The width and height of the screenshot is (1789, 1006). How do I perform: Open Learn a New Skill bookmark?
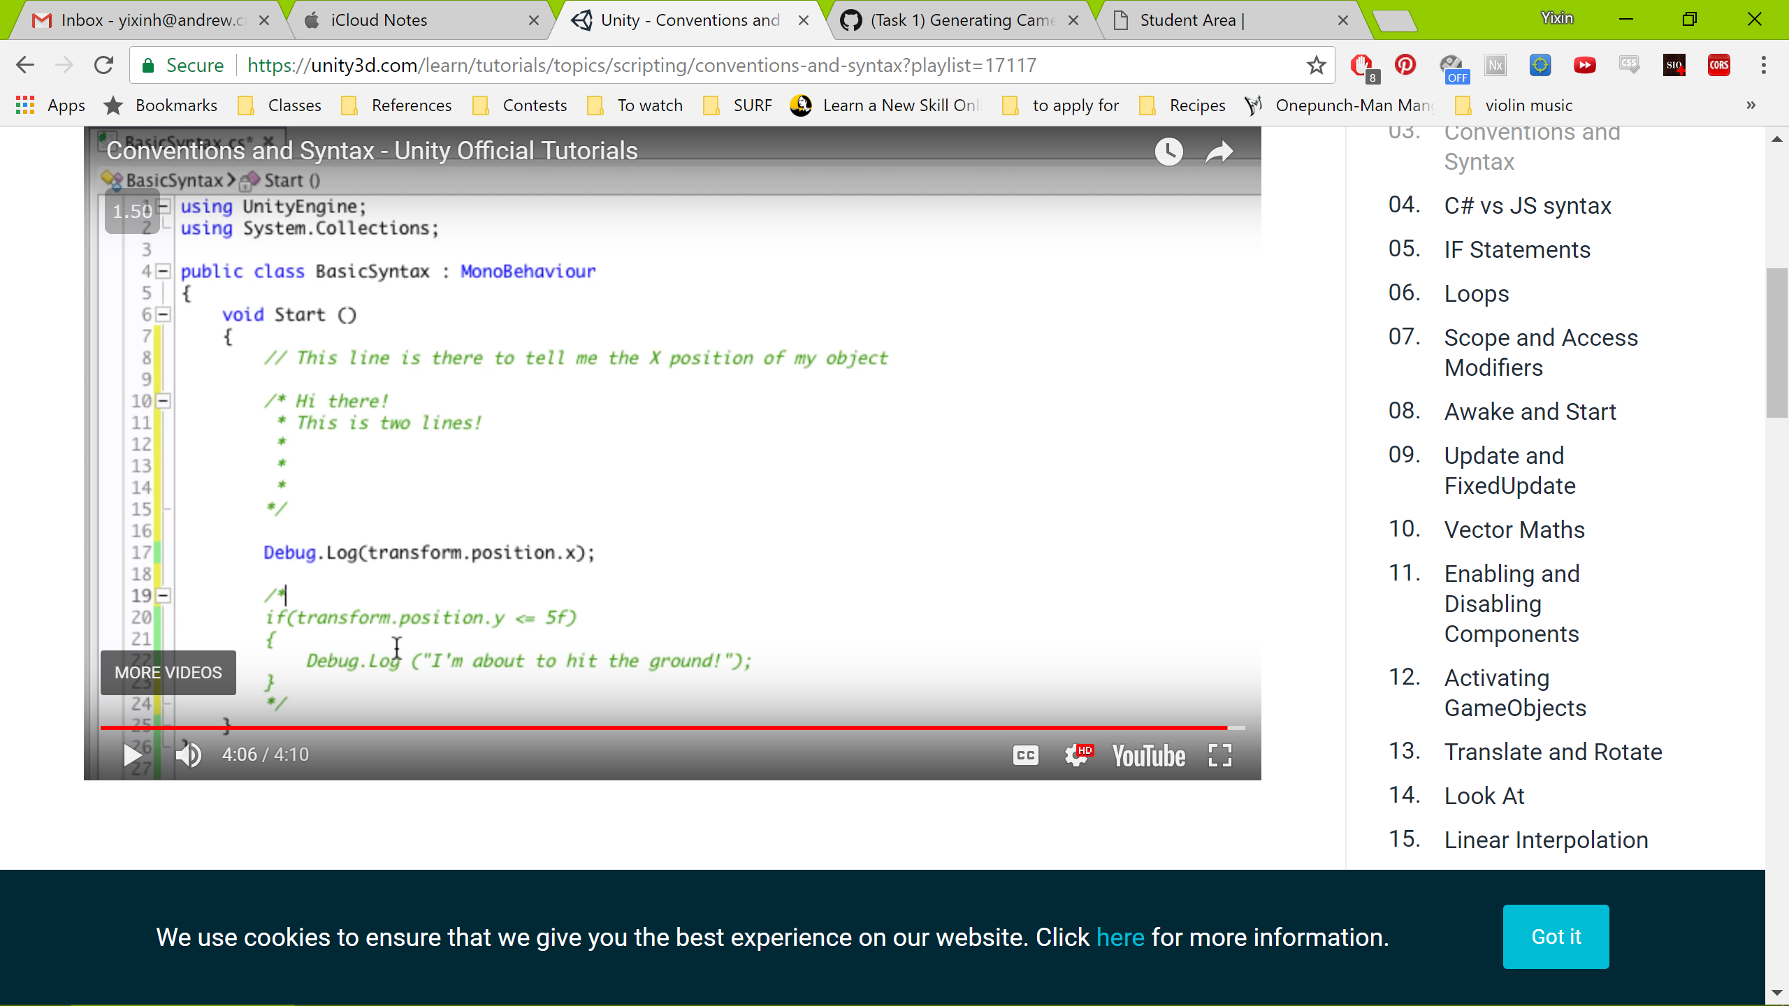coord(885,105)
